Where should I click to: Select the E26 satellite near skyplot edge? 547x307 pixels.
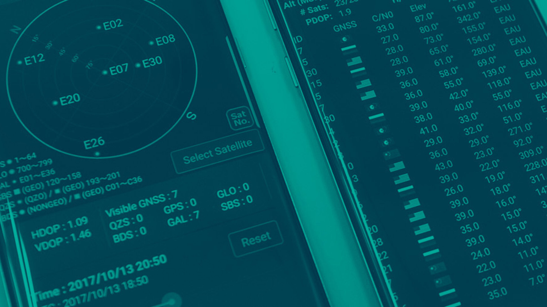(x=97, y=154)
